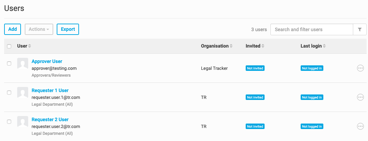Tick the select-all checkbox in header
This screenshot has height=141, width=368.
(x=9, y=46)
